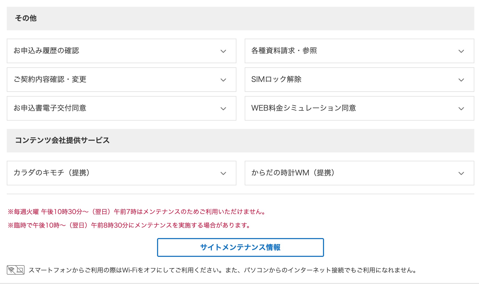Expand the ご契約内容確認・変更 accordion
479x284 pixels.
(x=121, y=80)
